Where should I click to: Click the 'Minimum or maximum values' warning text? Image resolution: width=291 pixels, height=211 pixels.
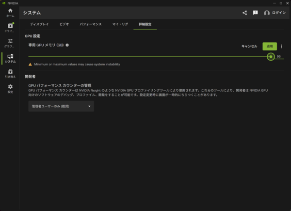[77, 65]
